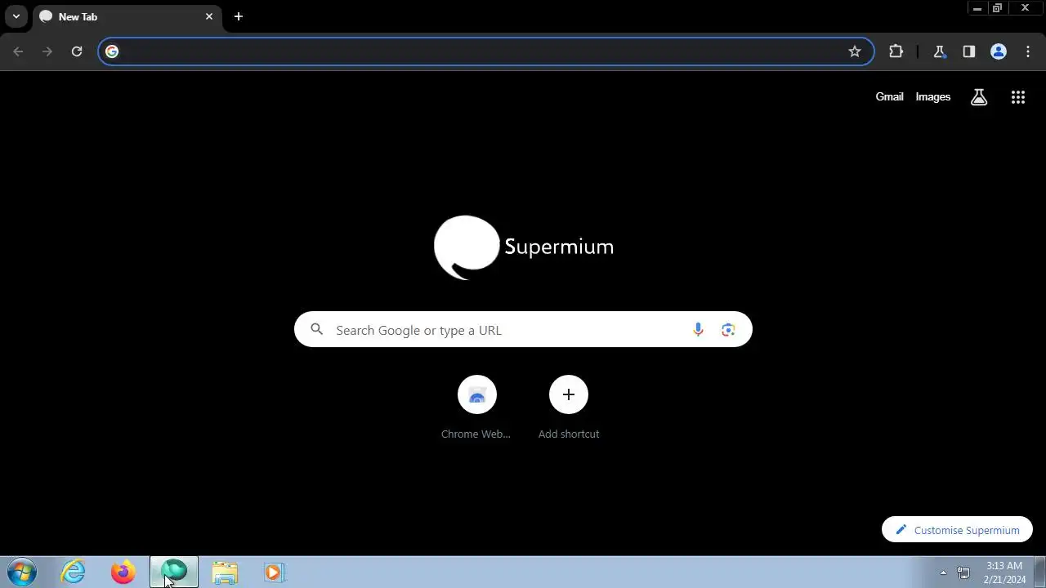Close the New Tab tab
This screenshot has height=588, width=1046.
tap(209, 16)
